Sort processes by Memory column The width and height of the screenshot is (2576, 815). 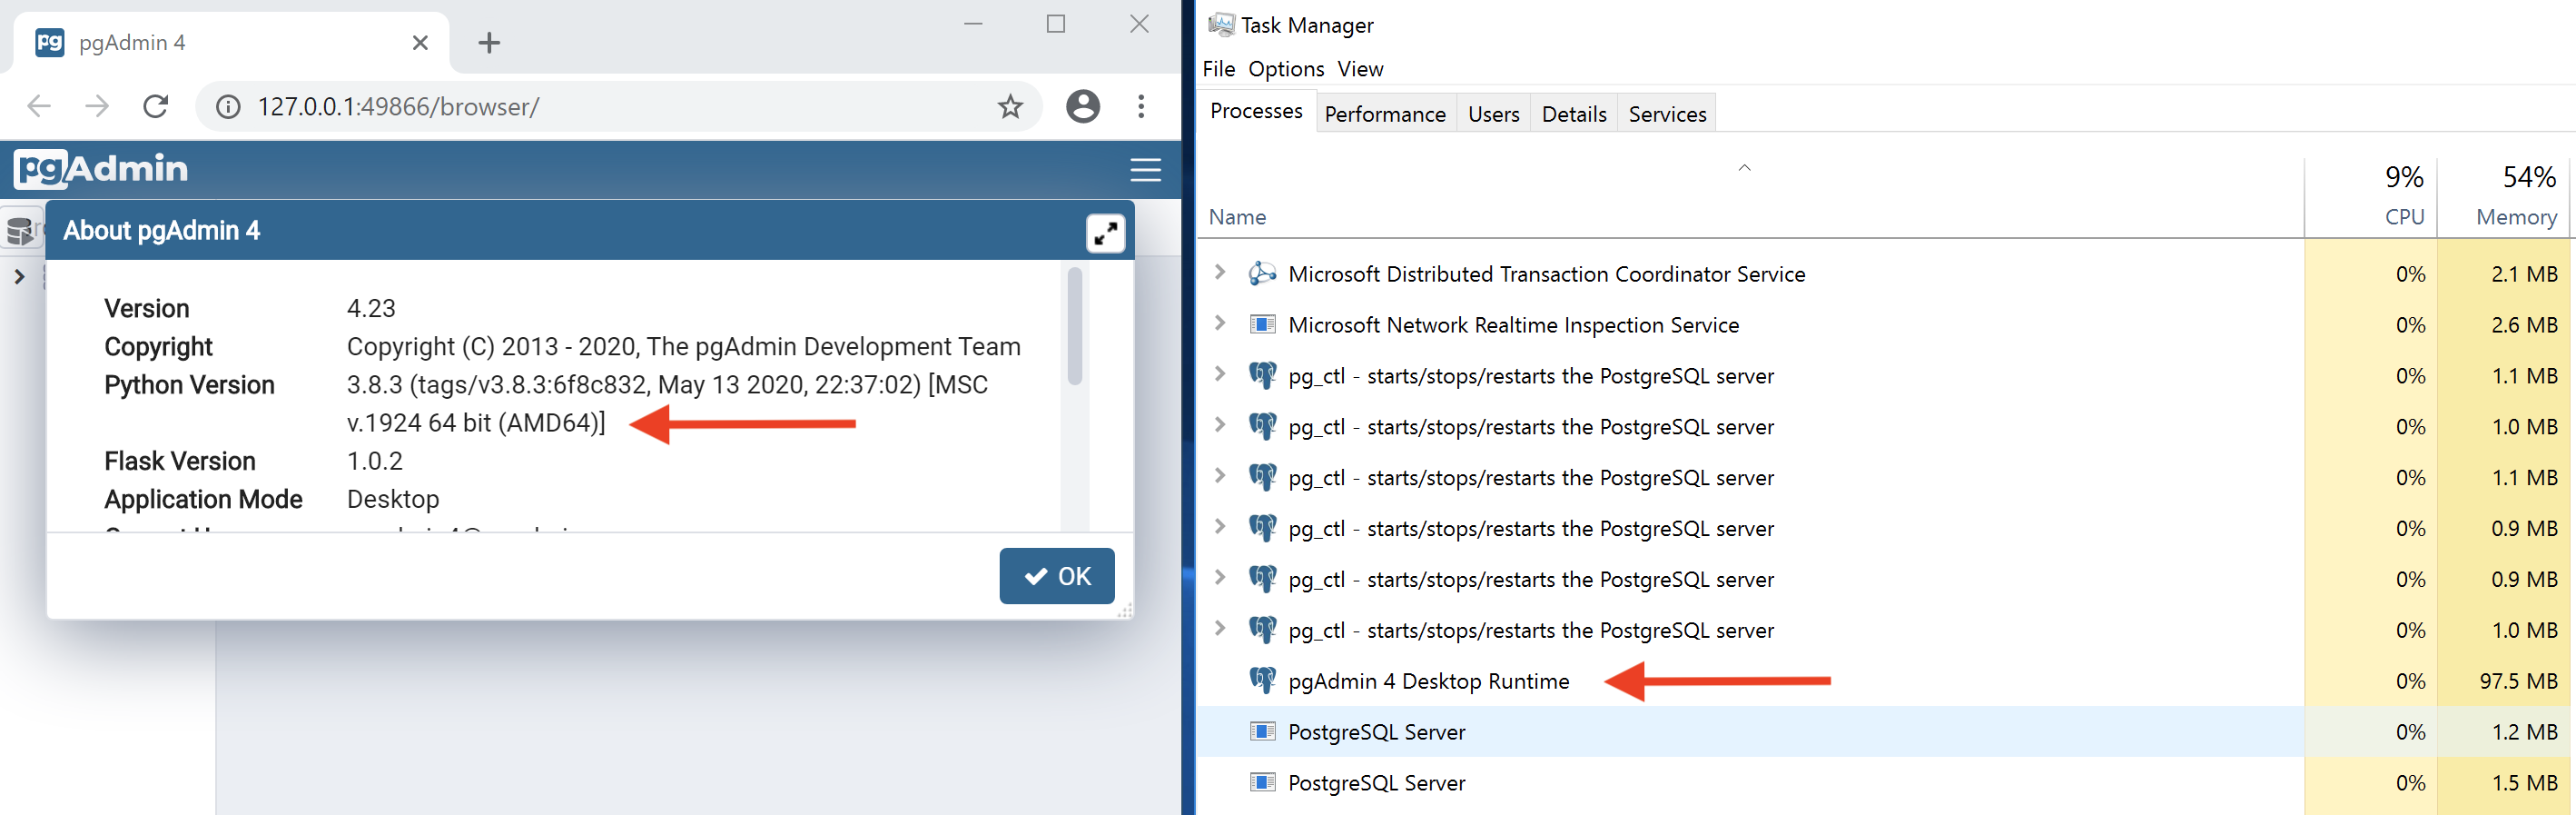(x=2515, y=217)
